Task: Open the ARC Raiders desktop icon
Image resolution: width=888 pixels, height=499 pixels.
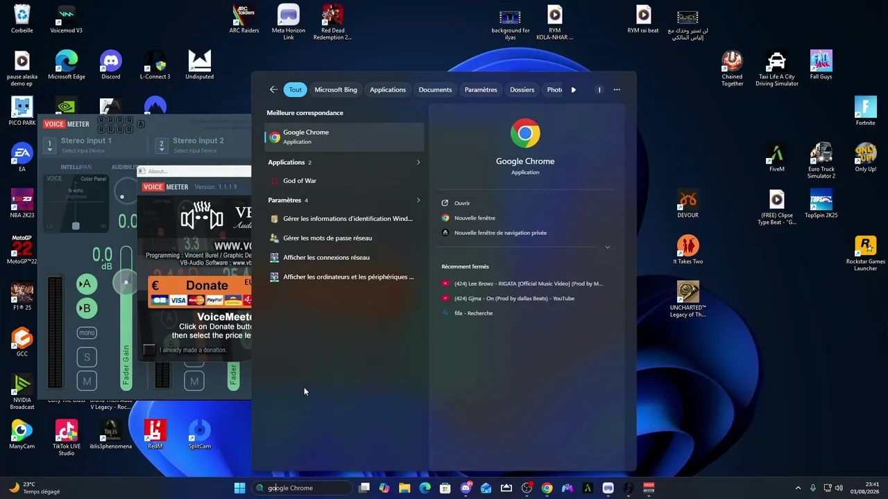Action: pyautogui.click(x=244, y=19)
